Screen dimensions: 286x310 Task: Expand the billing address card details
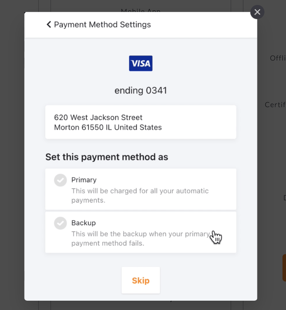[141, 122]
